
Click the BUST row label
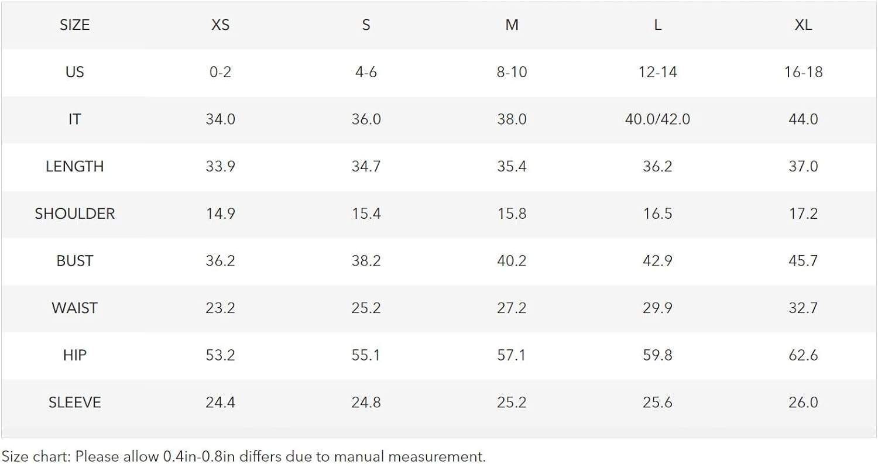(x=74, y=261)
